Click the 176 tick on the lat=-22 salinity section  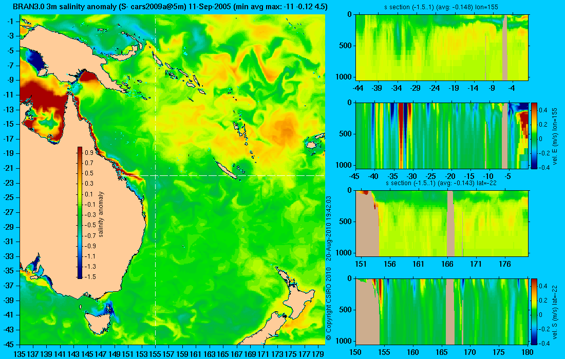505,264
